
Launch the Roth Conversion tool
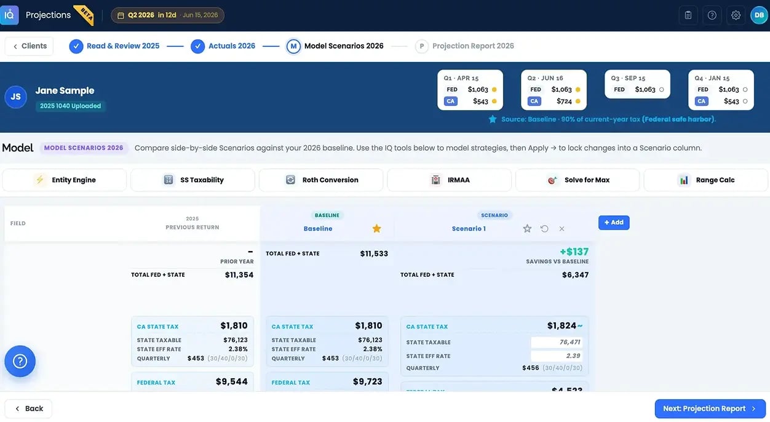click(321, 180)
